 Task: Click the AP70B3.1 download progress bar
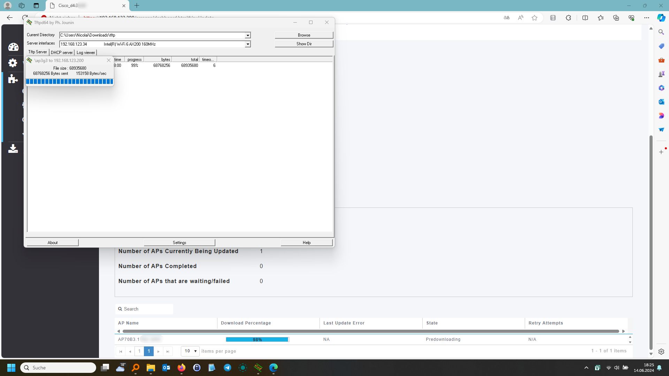pyautogui.click(x=256, y=339)
